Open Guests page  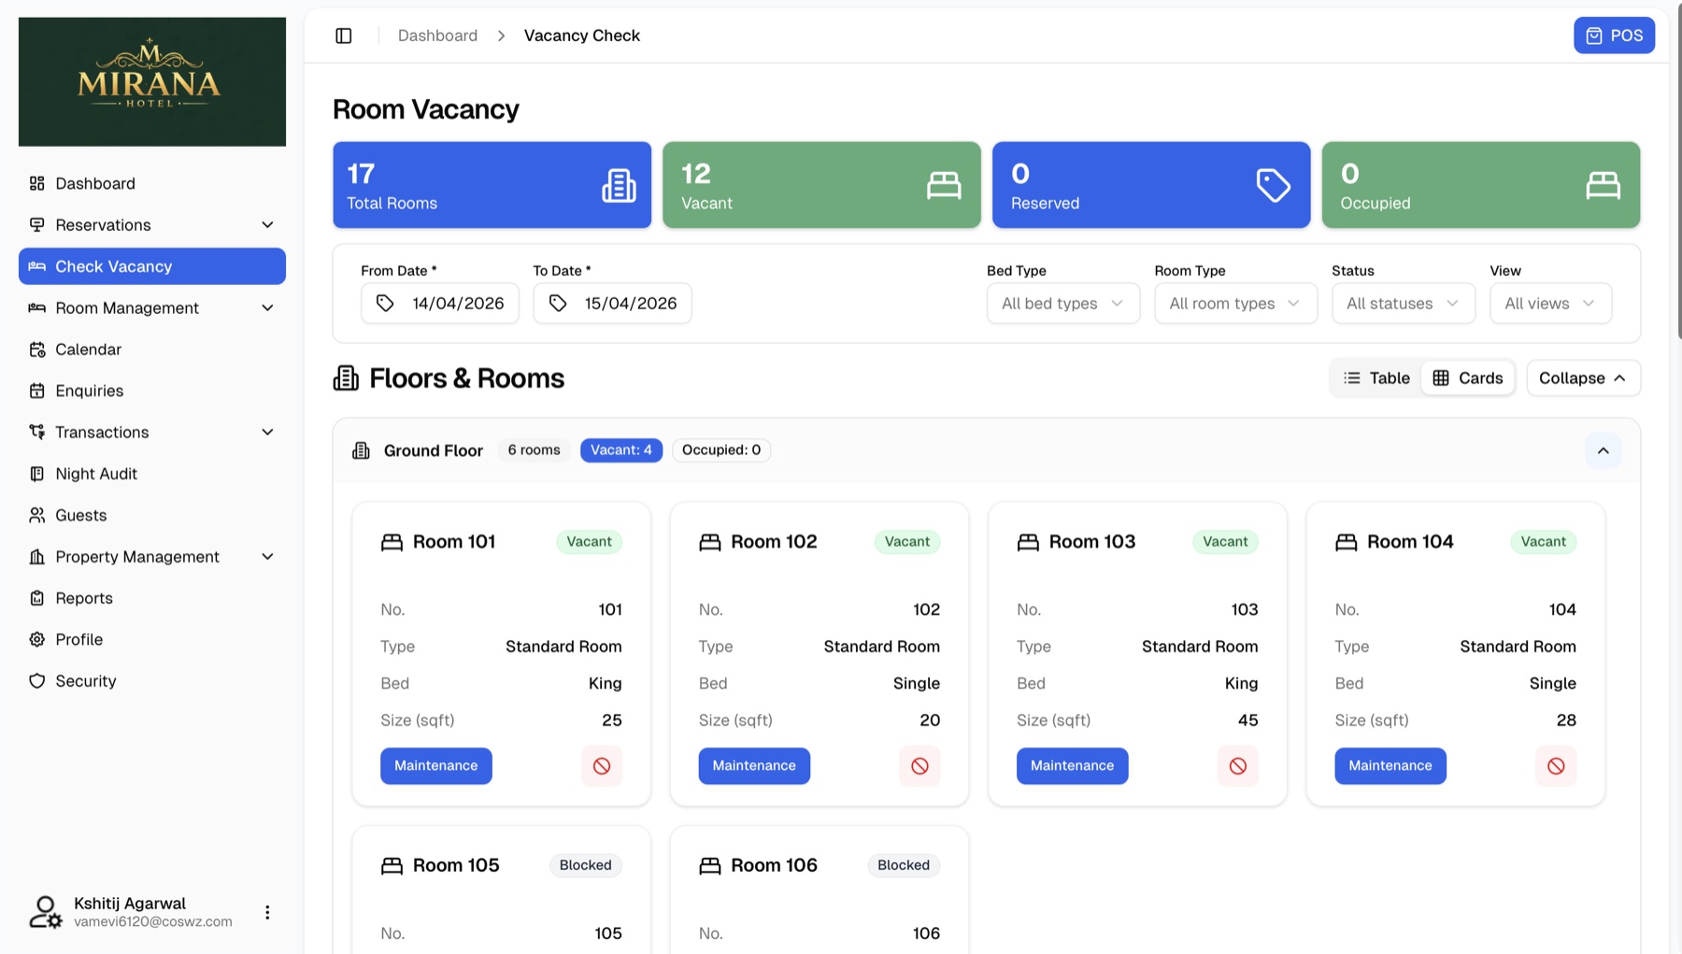pyautogui.click(x=152, y=515)
